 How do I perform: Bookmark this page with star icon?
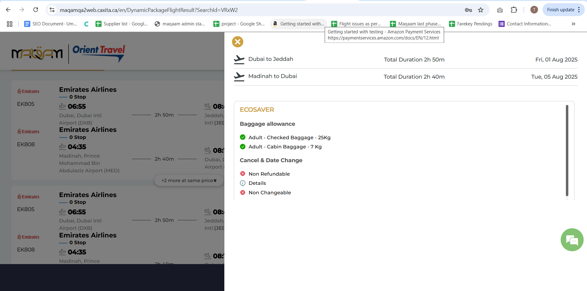(x=481, y=10)
